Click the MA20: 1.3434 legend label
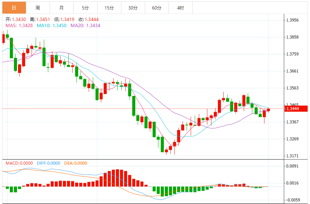The width and height of the screenshot is (310, 204). 85,25
